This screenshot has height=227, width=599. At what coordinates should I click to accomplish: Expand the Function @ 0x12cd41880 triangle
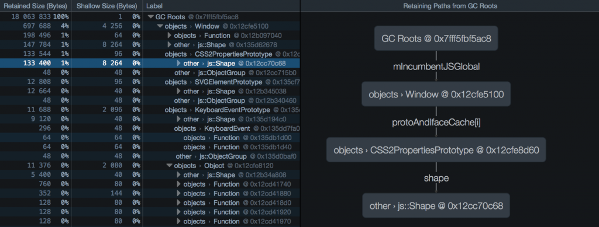[x=179, y=194]
